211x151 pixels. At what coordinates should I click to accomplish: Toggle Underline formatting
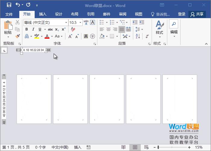40,29
